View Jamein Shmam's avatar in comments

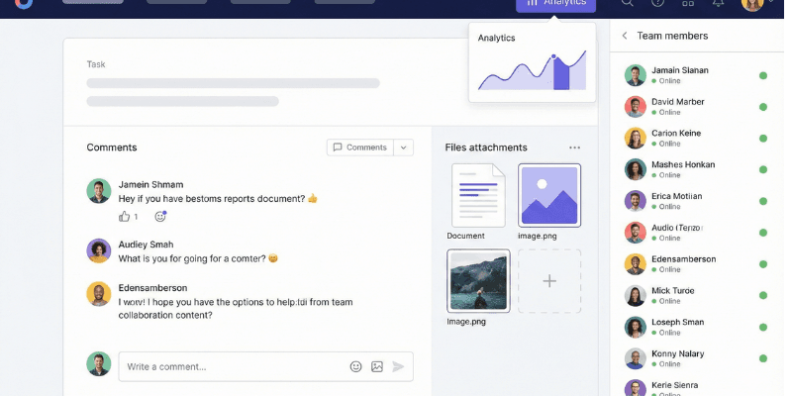tap(98, 191)
